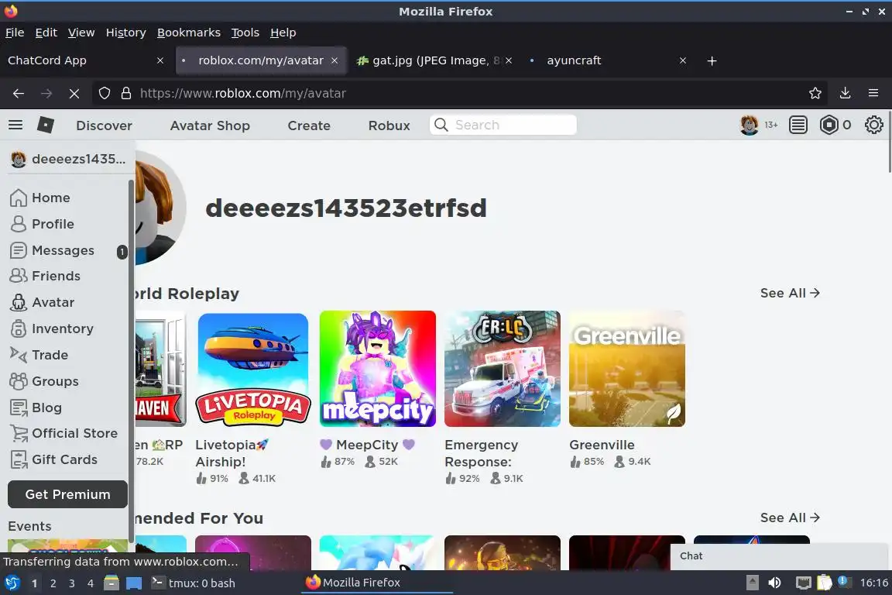Close the ayuncraft tab
892x595 pixels.
[683, 60]
